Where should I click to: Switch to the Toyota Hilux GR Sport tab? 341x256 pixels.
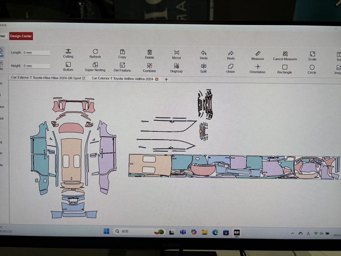(x=46, y=78)
